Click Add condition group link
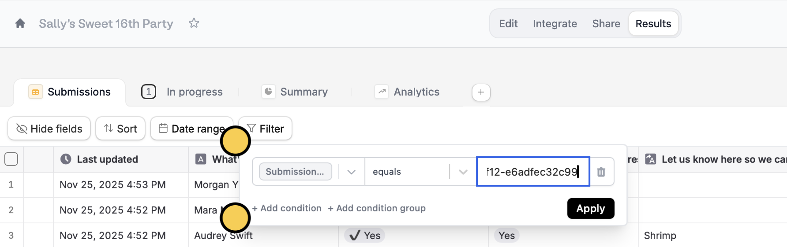The image size is (787, 247). click(377, 208)
